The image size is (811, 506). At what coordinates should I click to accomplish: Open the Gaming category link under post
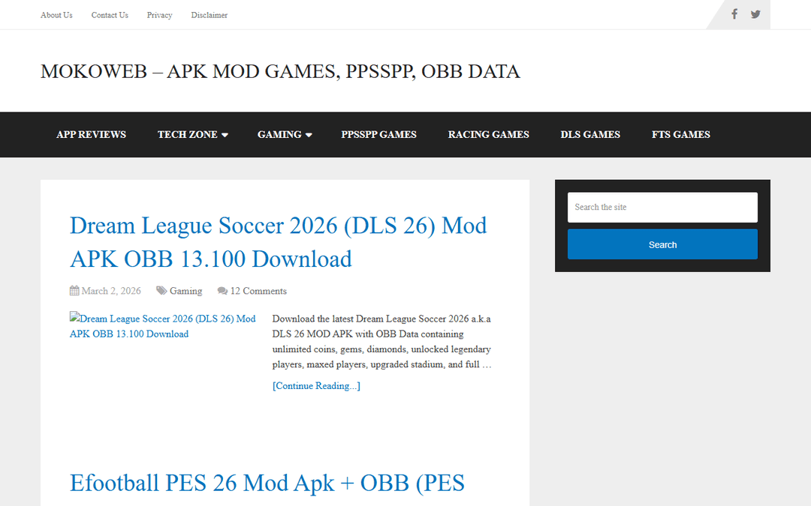185,291
